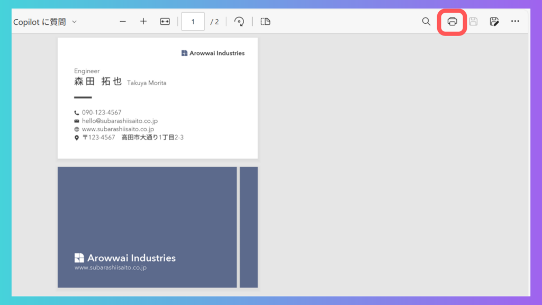542x305 pixels.
Task: Open the three-dot more options menu
Action: (x=515, y=22)
